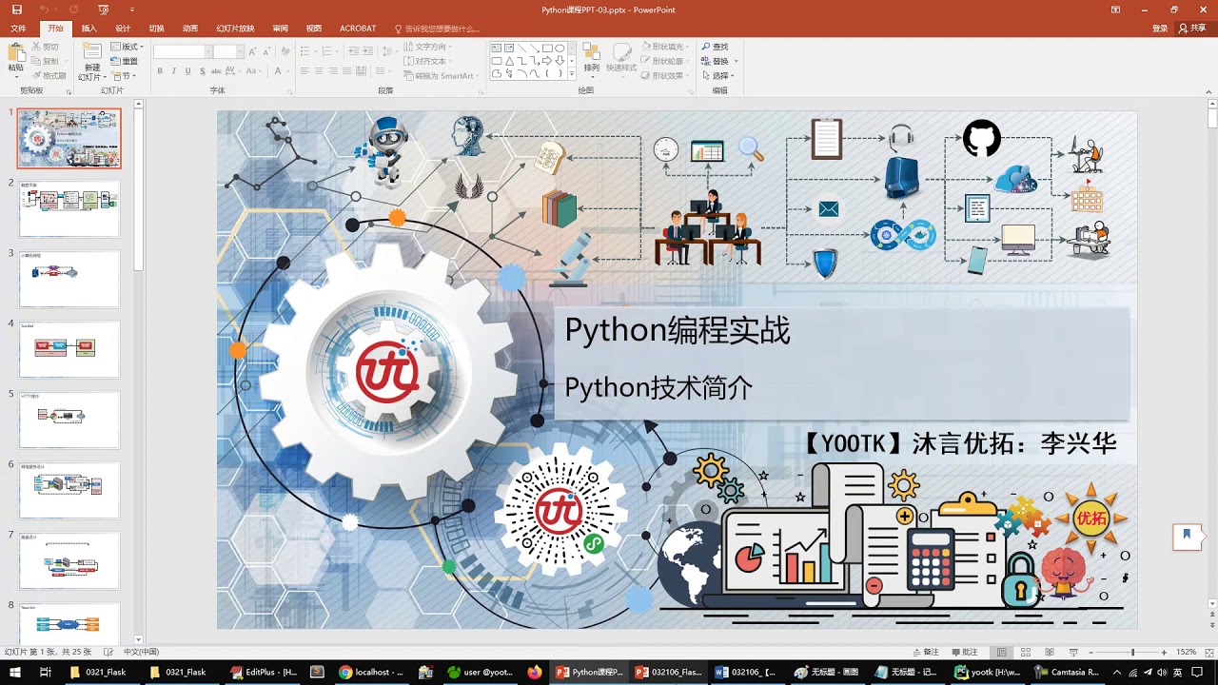Open the Firefox taskbar icon
Screen dimensions: 1218x685
[x=534, y=672]
